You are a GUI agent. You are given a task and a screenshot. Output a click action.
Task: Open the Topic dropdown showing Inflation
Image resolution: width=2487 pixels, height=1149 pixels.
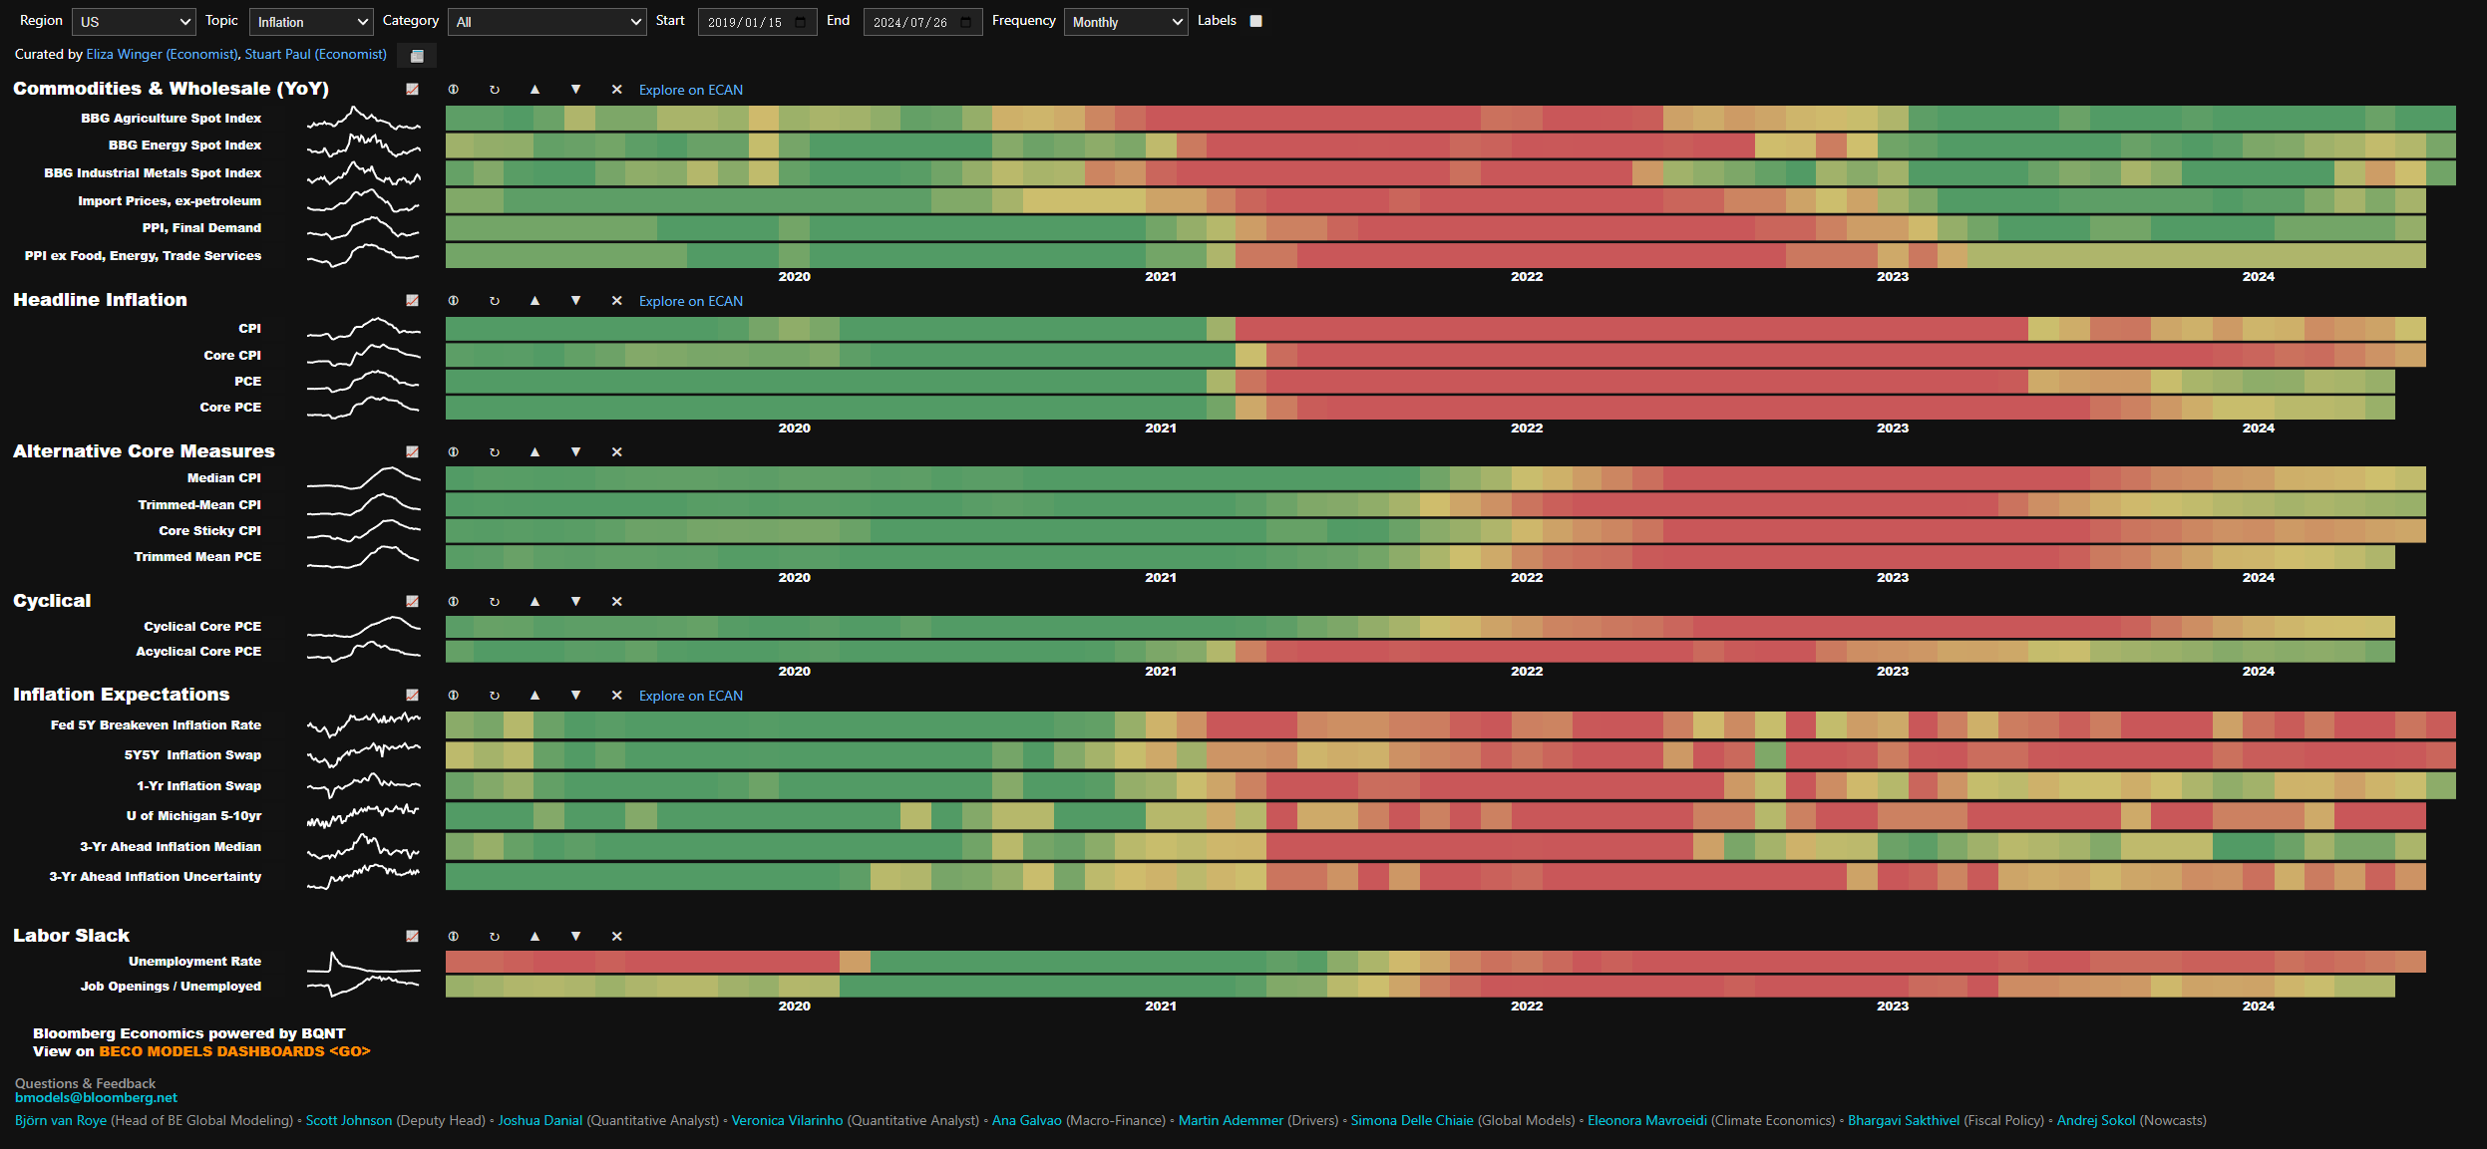310,22
